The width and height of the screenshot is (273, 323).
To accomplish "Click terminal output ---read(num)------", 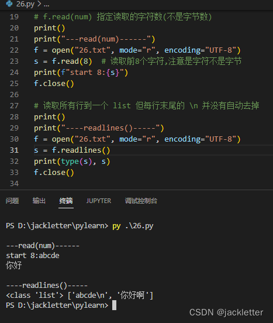I will click(43, 246).
